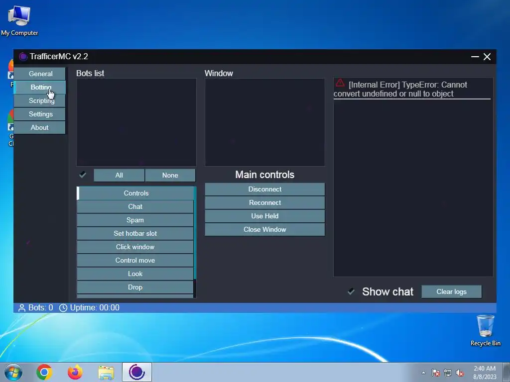The image size is (510, 382).
Task: Open the Settings sidebar tab
Action: click(x=40, y=114)
